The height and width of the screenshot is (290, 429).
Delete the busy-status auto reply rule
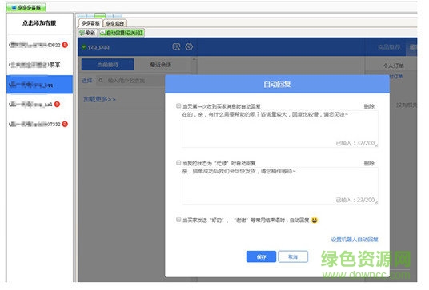pos(369,164)
